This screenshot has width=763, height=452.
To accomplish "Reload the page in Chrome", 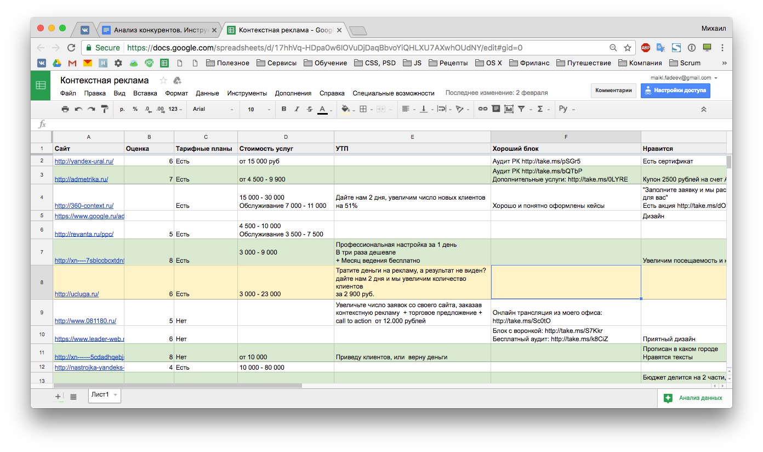I will pos(71,48).
